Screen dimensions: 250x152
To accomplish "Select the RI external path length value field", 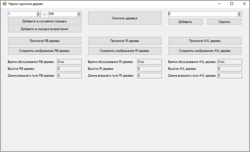I will click(149, 75).
